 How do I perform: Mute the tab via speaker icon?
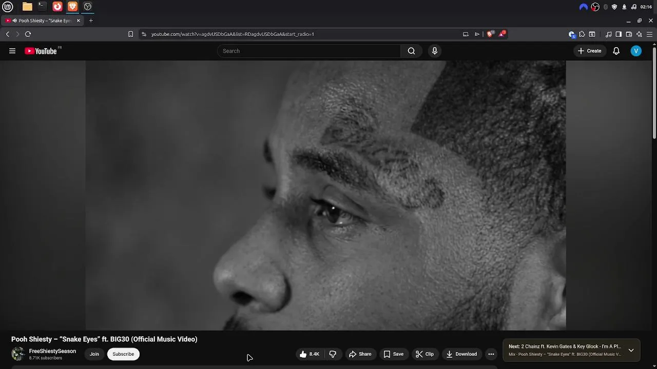(15, 20)
